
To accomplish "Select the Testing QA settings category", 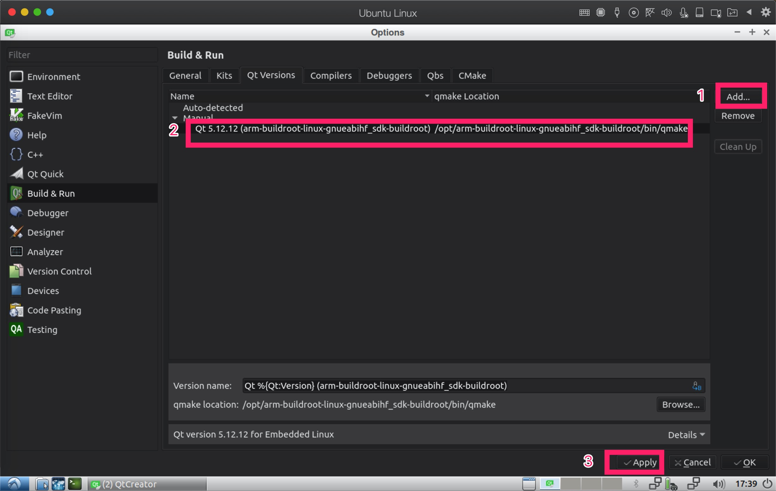I will [x=82, y=330].
